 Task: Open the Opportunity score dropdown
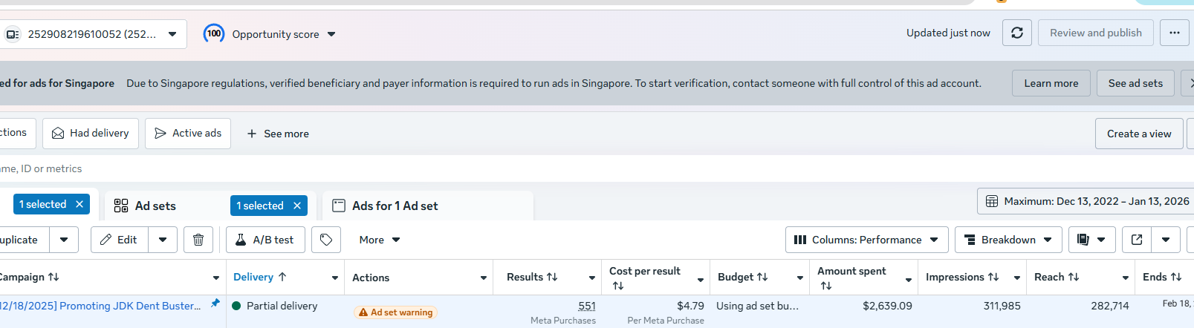(331, 34)
